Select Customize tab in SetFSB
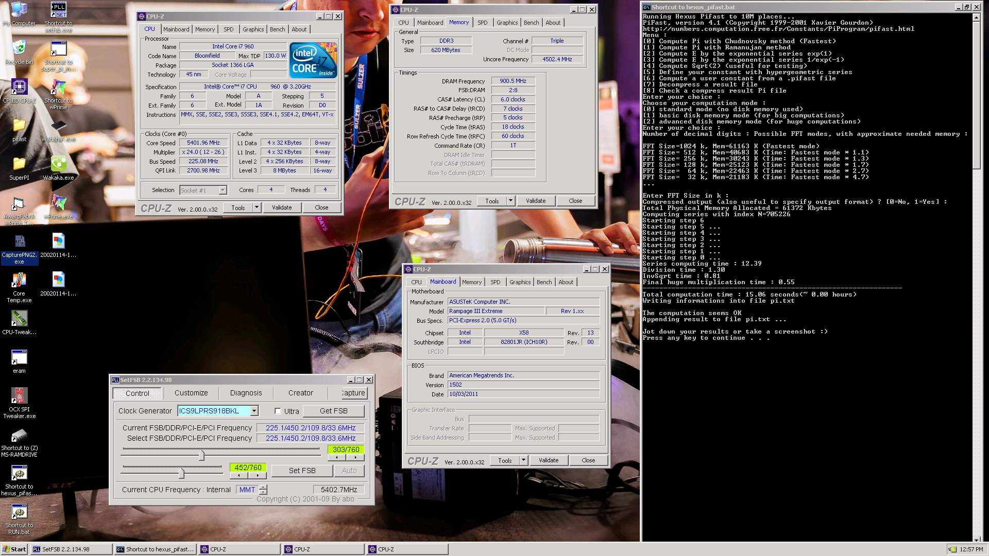Screen dimensions: 989x556 pyautogui.click(x=191, y=393)
